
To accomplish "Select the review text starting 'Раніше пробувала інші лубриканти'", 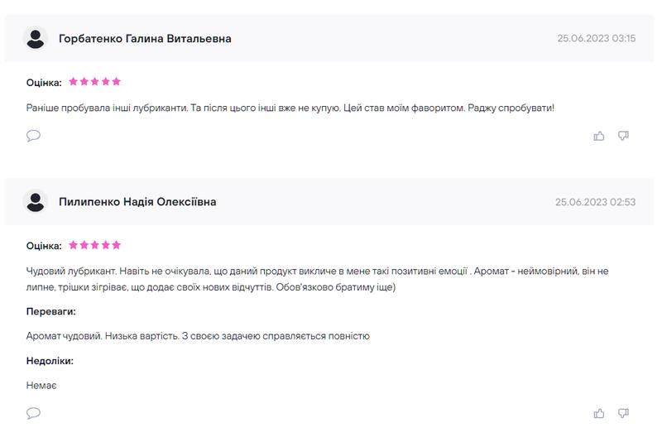I will tap(290, 108).
